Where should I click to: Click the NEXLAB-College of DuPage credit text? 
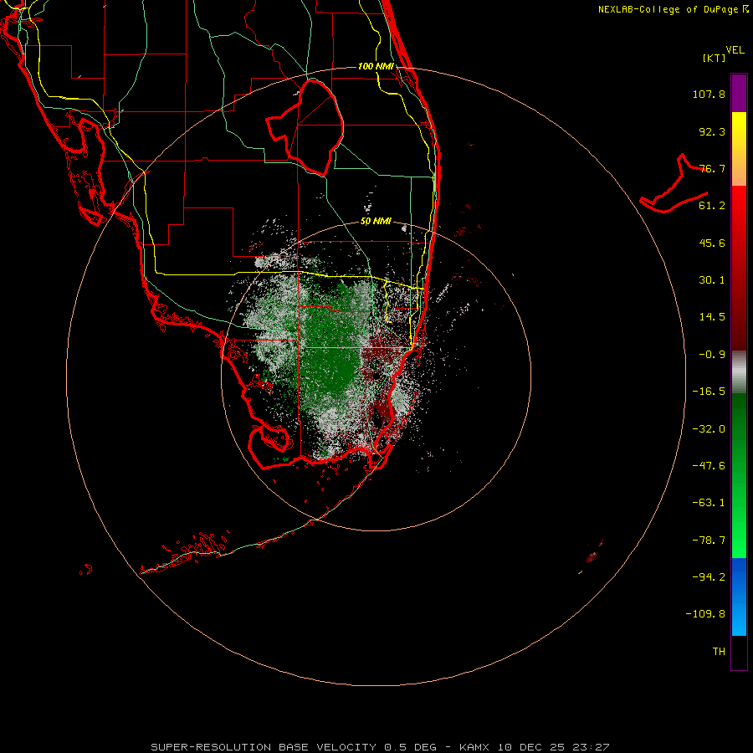[x=673, y=9]
